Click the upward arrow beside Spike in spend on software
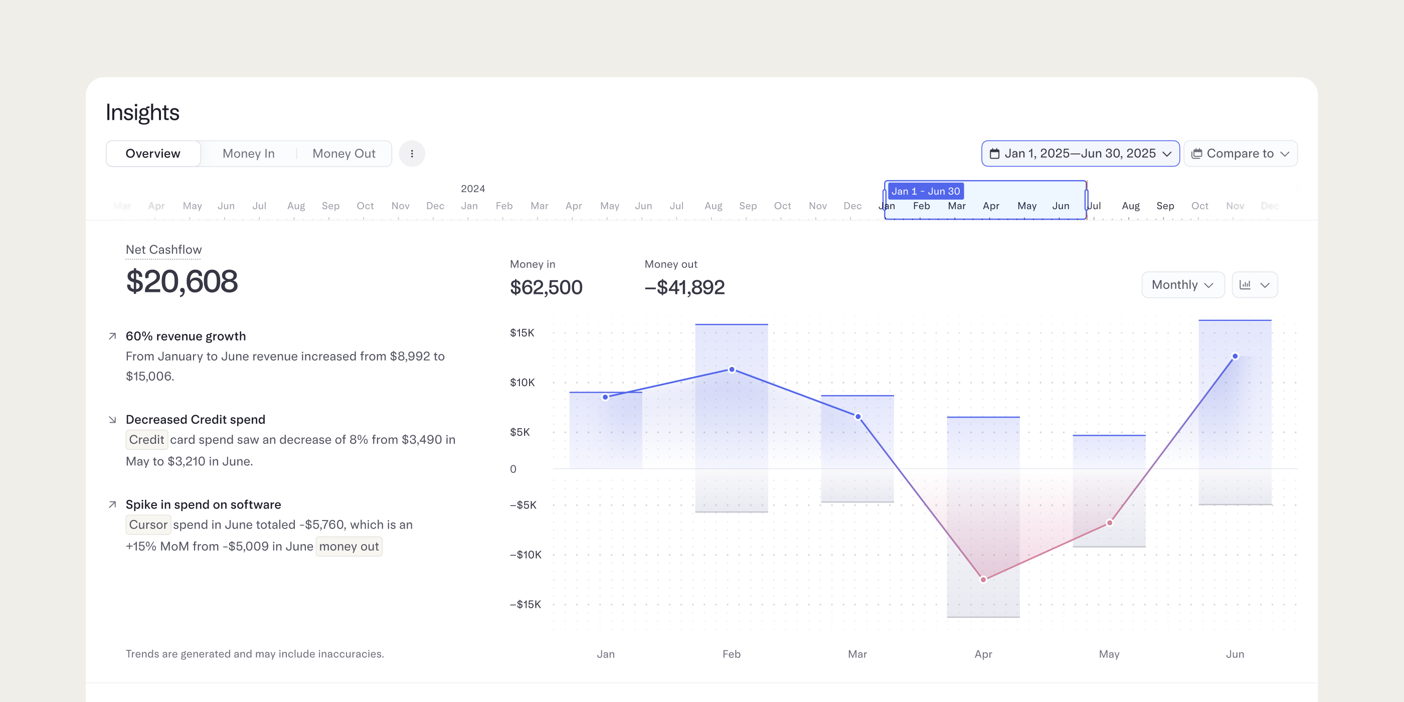 click(112, 504)
